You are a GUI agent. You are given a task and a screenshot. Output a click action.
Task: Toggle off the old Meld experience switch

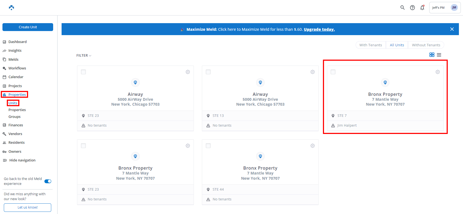click(x=48, y=181)
